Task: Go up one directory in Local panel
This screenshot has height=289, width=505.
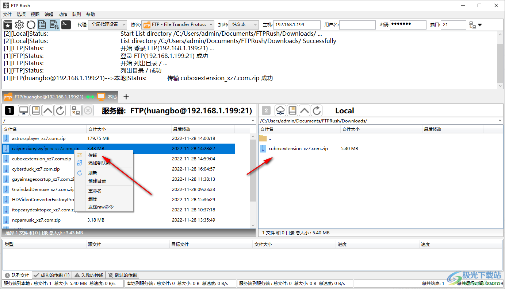Action: point(305,110)
